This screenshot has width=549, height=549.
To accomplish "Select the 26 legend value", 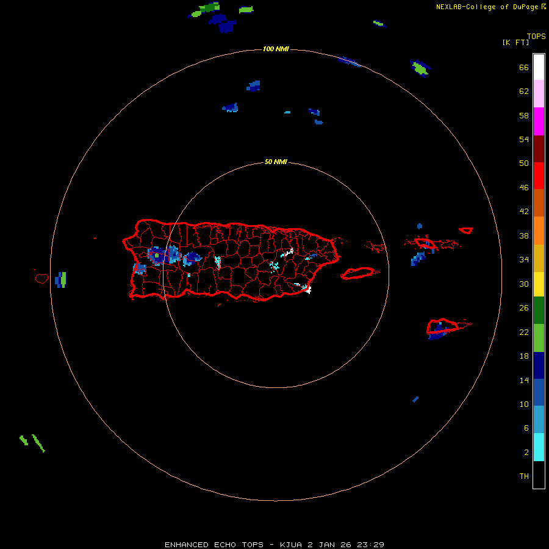I will [524, 308].
